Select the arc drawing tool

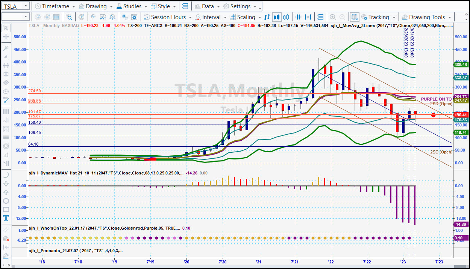(6, 175)
